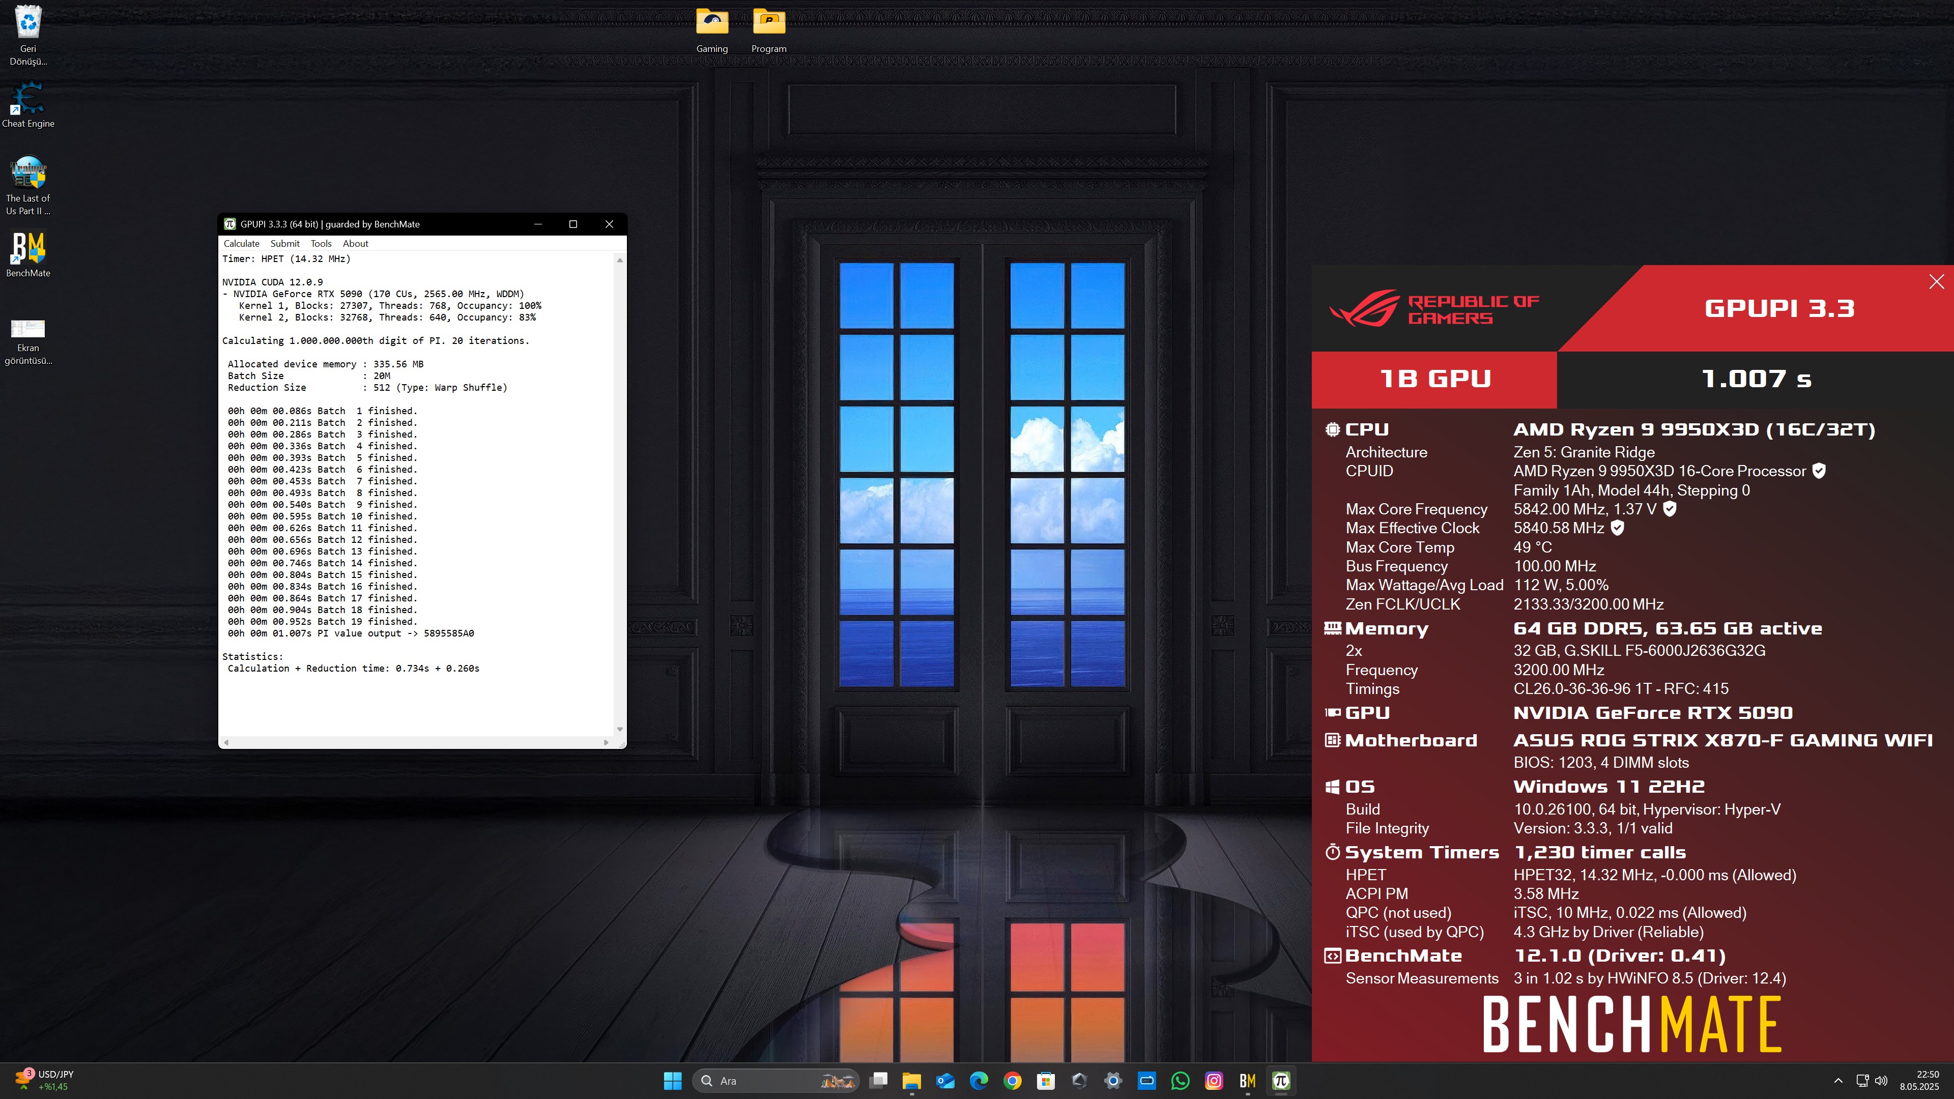The width and height of the screenshot is (1954, 1099).
Task: Click the Ara taskbar search box
Action: 775,1081
